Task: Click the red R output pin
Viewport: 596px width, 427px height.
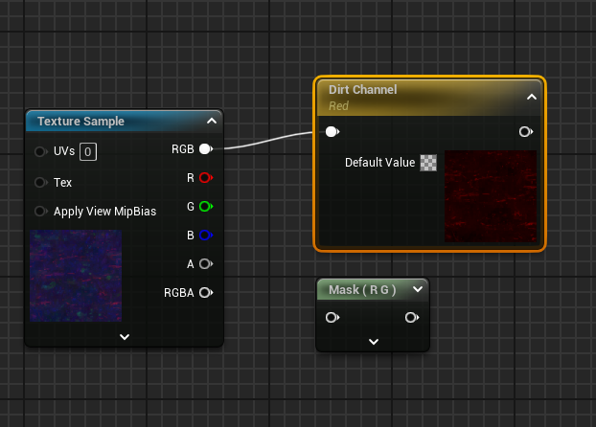Action: click(x=206, y=178)
